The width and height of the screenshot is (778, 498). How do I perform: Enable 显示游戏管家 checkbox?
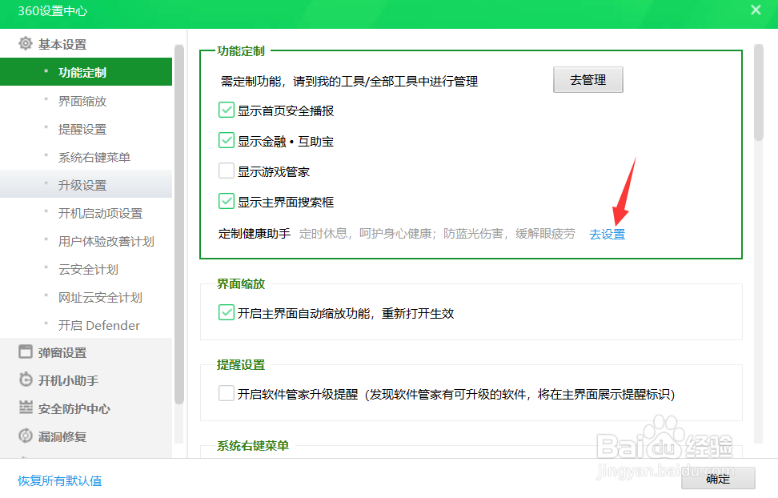coord(227,171)
